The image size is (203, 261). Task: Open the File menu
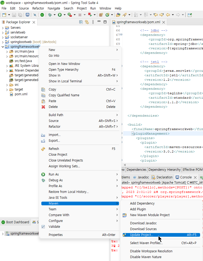4,8
